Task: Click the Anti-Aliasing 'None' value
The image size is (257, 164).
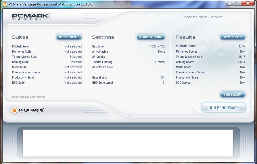Action: 162,52
